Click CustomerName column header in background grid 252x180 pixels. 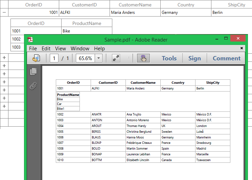click(135, 5)
